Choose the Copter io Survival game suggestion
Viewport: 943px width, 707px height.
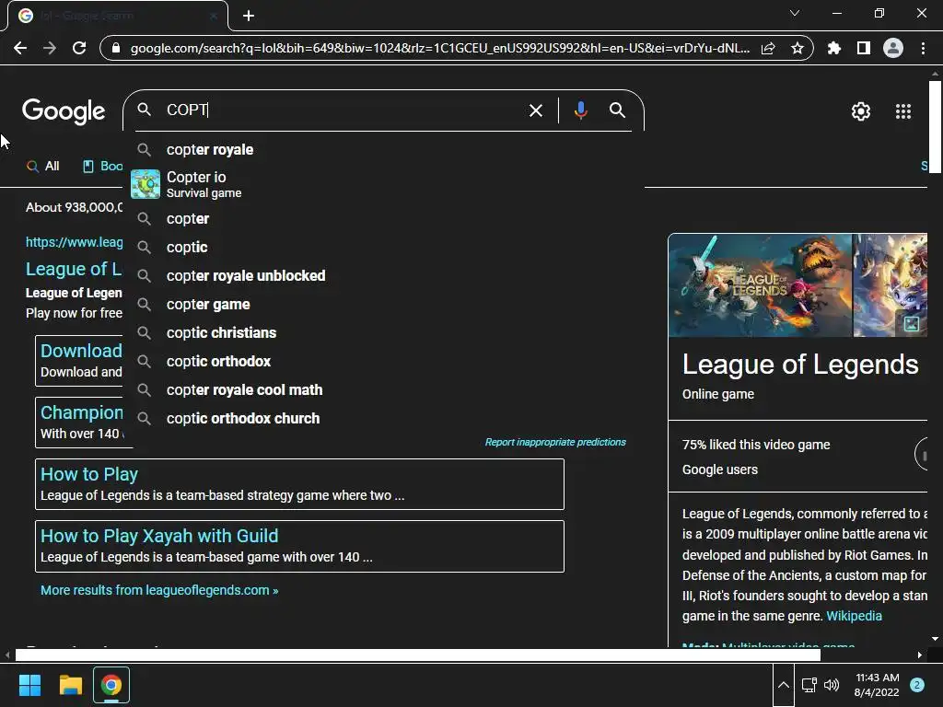[382, 184]
